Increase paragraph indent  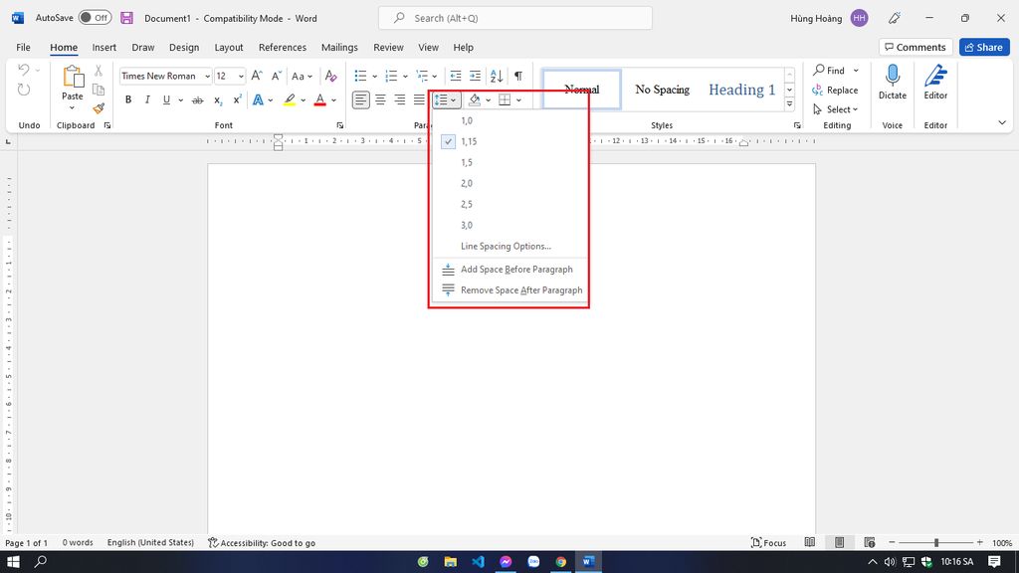click(475, 76)
